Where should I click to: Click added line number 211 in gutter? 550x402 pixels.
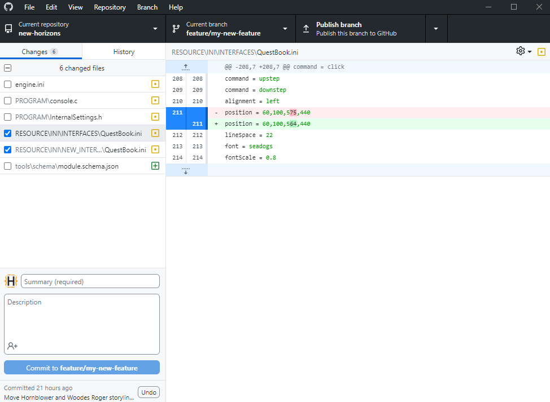point(198,123)
